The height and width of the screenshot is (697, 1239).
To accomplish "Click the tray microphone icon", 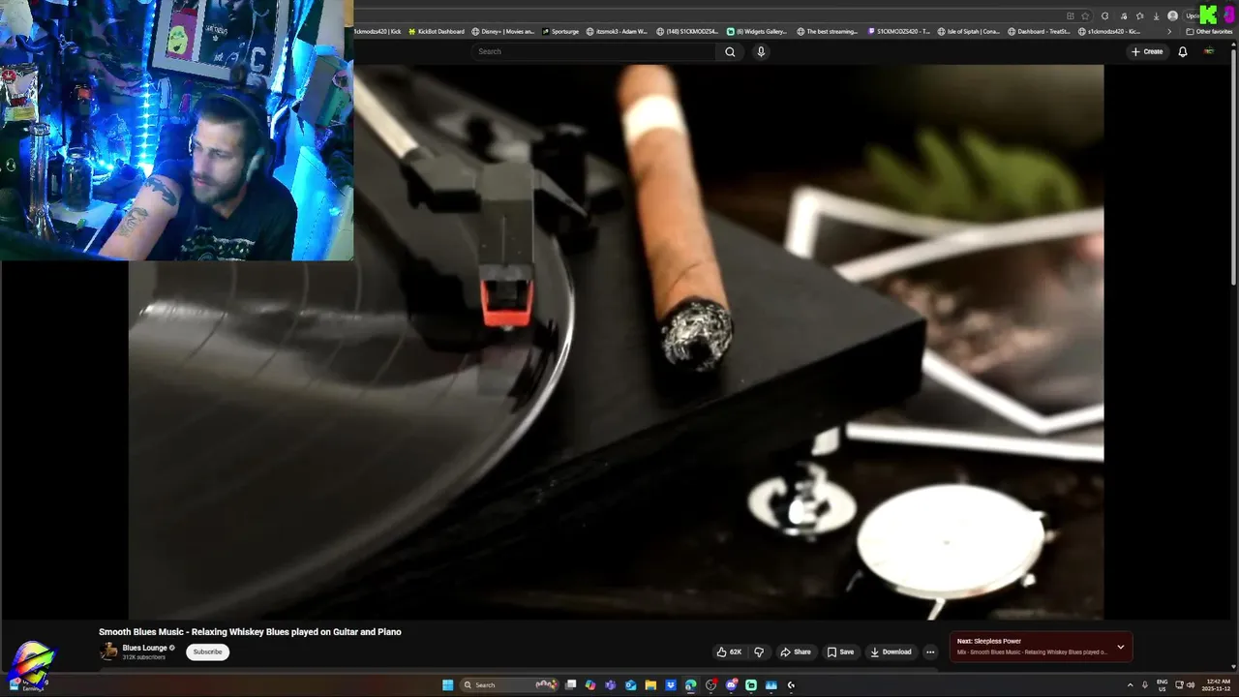I will [x=1145, y=685].
